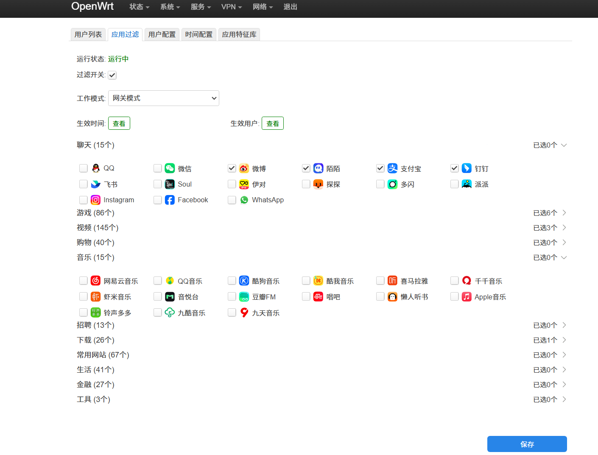This screenshot has width=598, height=455.
Task: Open the VPN menu
Action: point(232,7)
